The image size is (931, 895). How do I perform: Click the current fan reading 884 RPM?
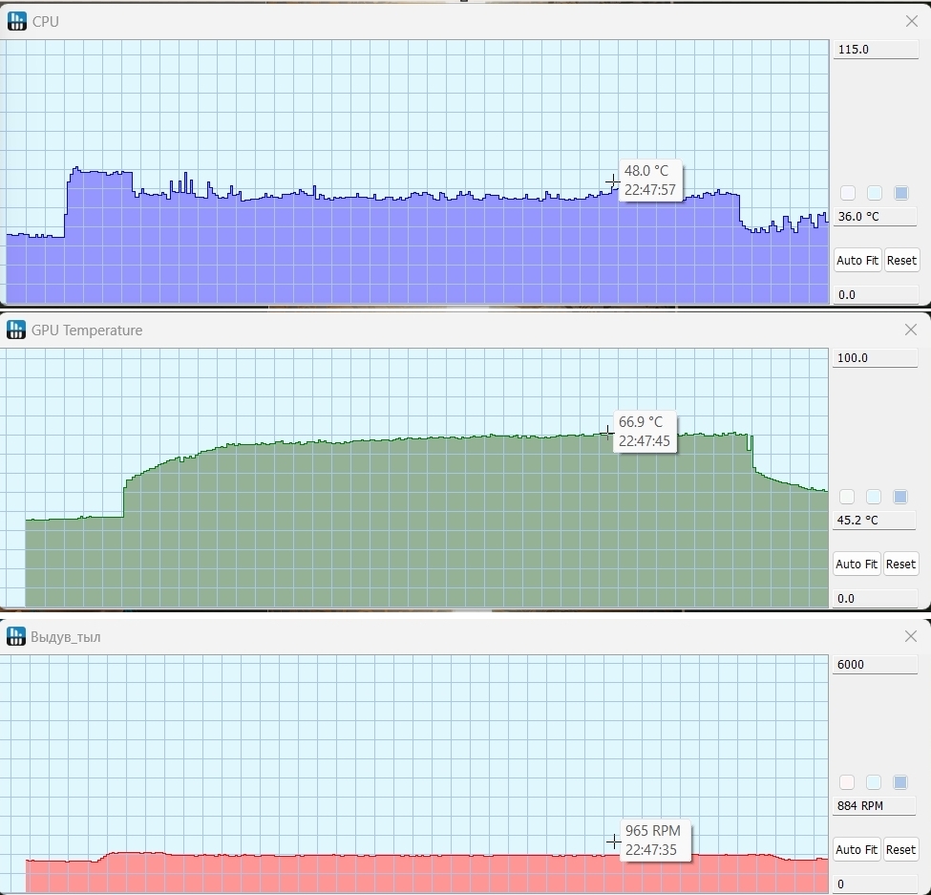coord(875,806)
